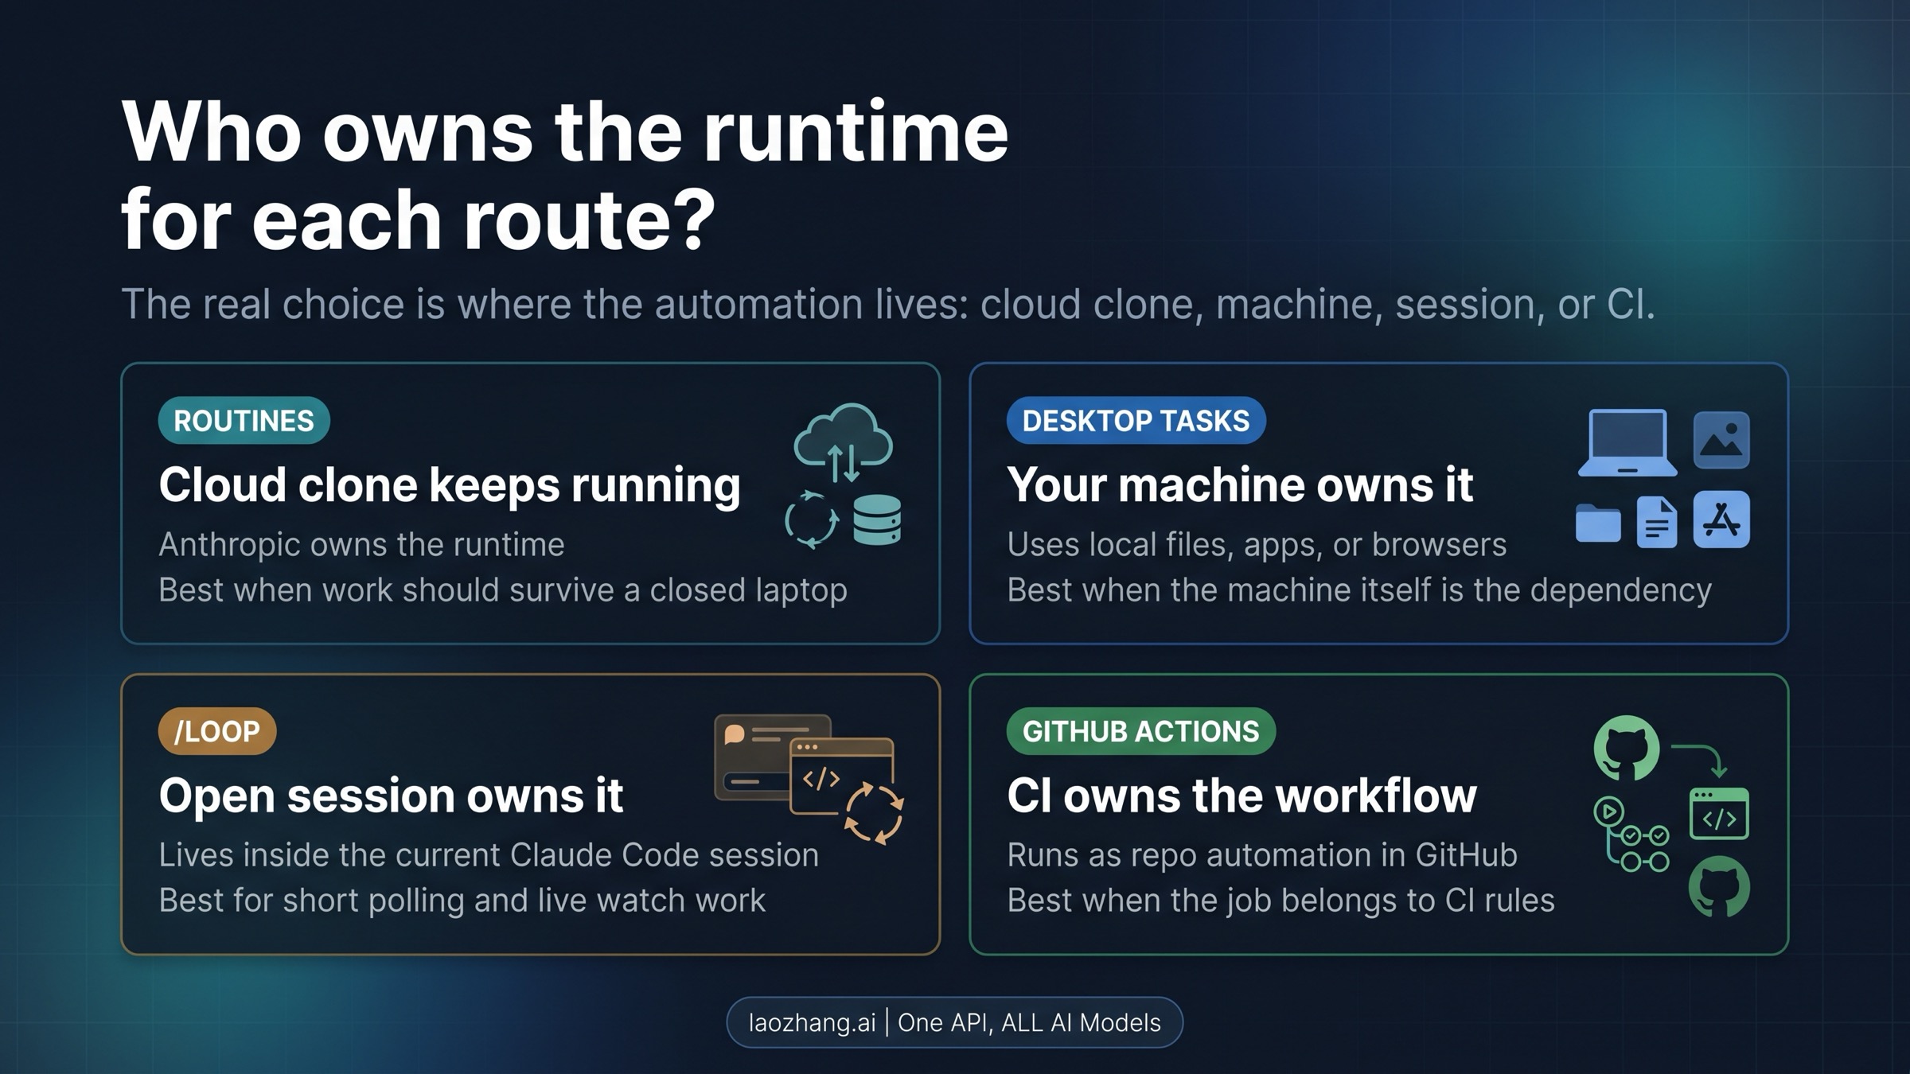Image resolution: width=1910 pixels, height=1074 pixels.
Task: Click the GITHUB ACTIONS badge
Action: coord(1141,730)
